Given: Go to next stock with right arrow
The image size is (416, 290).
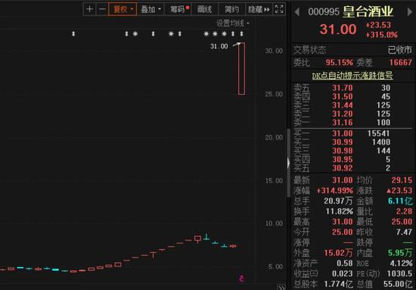Looking at the screenshot, I should click(x=410, y=11).
